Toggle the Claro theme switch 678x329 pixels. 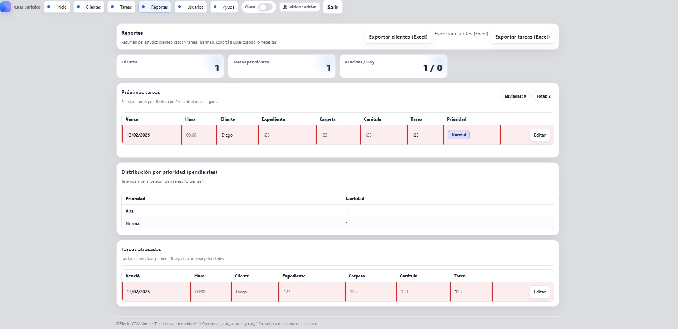pyautogui.click(x=265, y=7)
